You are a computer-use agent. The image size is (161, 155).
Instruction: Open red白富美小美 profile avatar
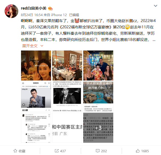click(11, 11)
